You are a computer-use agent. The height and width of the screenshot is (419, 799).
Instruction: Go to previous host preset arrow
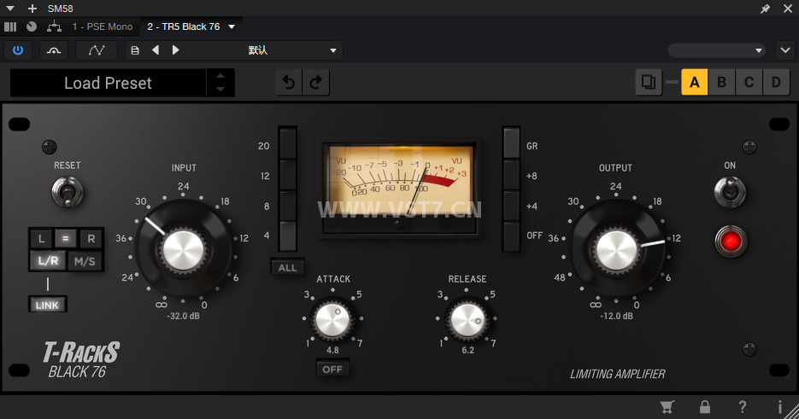156,49
